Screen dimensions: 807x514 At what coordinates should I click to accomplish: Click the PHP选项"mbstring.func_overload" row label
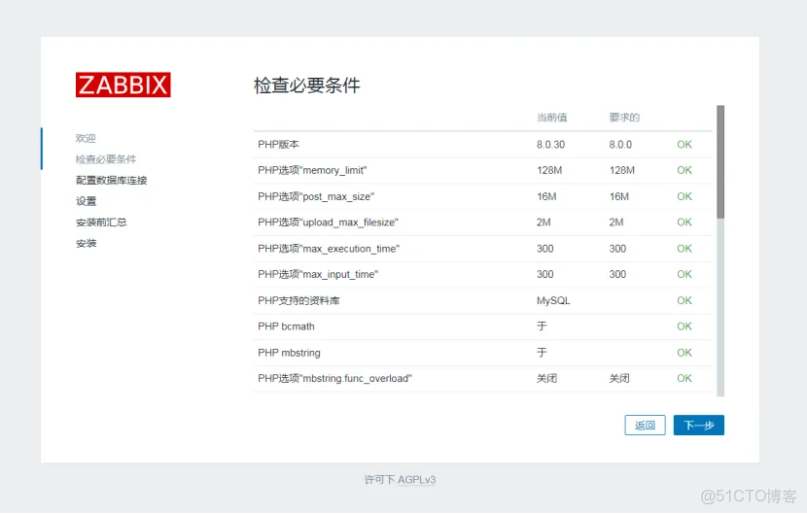pos(335,378)
